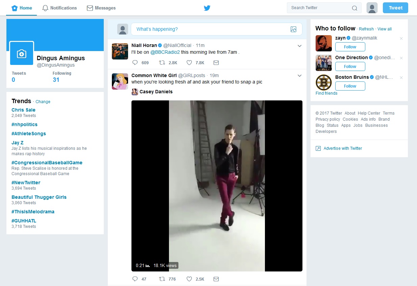Image resolution: width=417 pixels, height=286 pixels.
Task: Open #CongressionalBaseballGame trend
Action: 47,163
